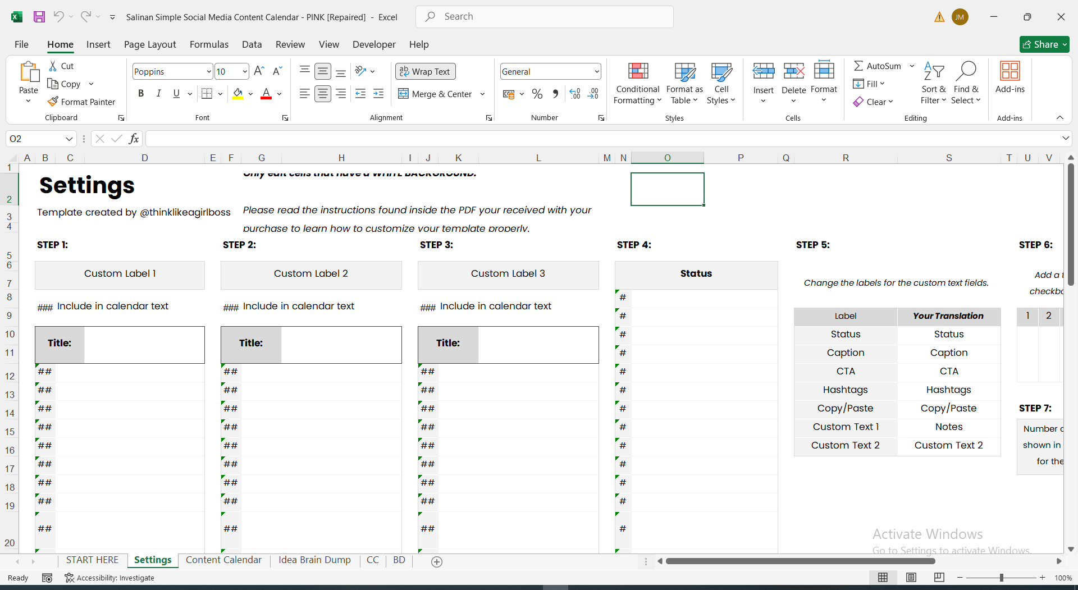Click the Paste clipboard icon
The image size is (1078, 590).
click(29, 72)
